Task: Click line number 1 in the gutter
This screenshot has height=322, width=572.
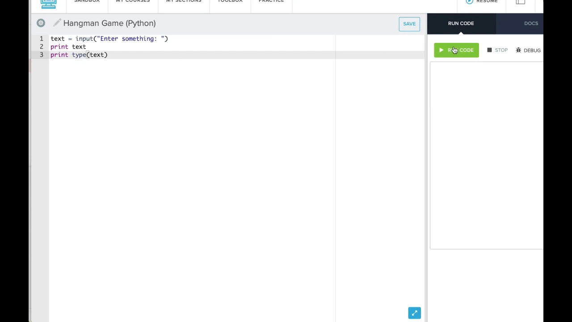Action: tap(41, 38)
